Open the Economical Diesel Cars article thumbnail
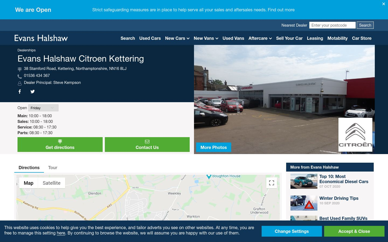 pos(304,181)
